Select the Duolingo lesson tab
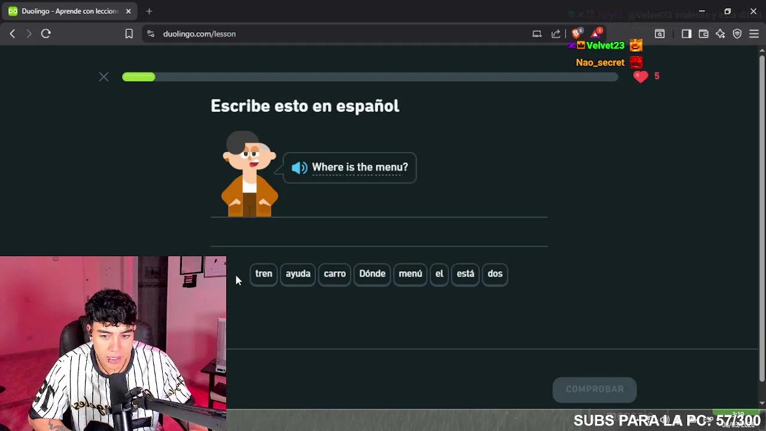The width and height of the screenshot is (766, 431). tap(69, 11)
